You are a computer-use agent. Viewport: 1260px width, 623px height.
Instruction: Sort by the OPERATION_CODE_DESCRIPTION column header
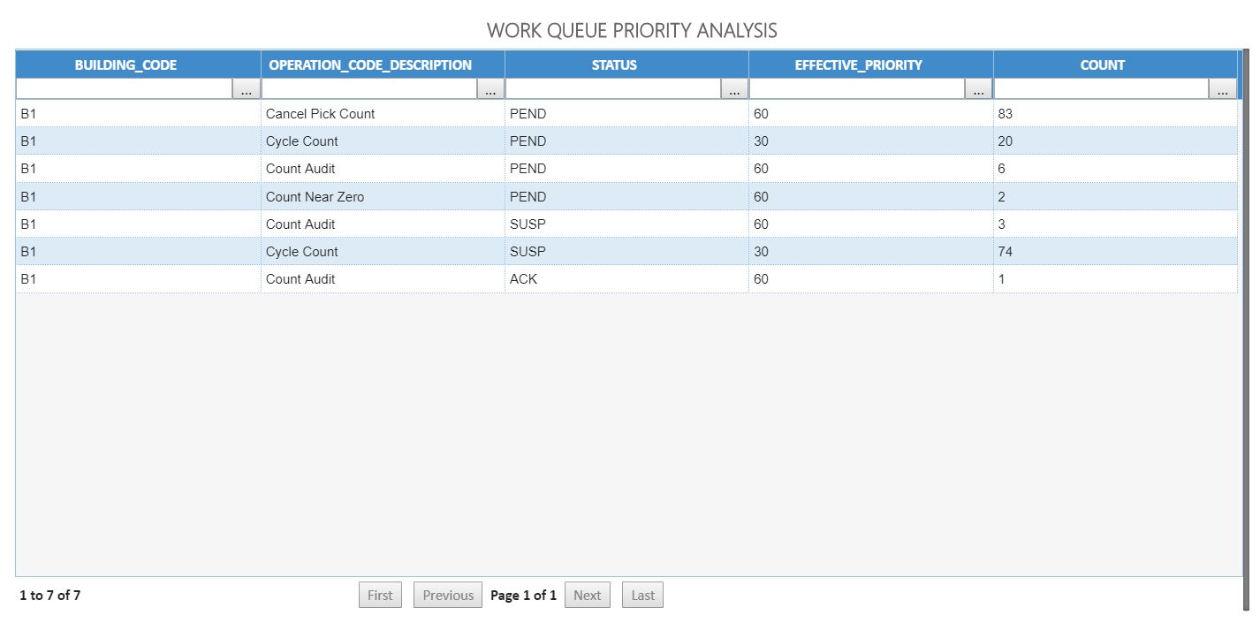click(370, 65)
